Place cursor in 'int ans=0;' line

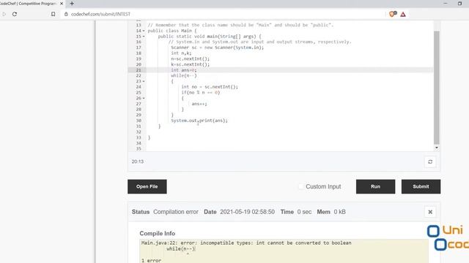184,70
